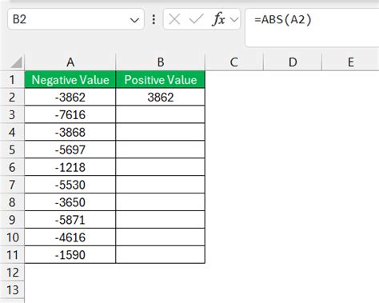
Task: Select column D header
Action: click(x=293, y=62)
